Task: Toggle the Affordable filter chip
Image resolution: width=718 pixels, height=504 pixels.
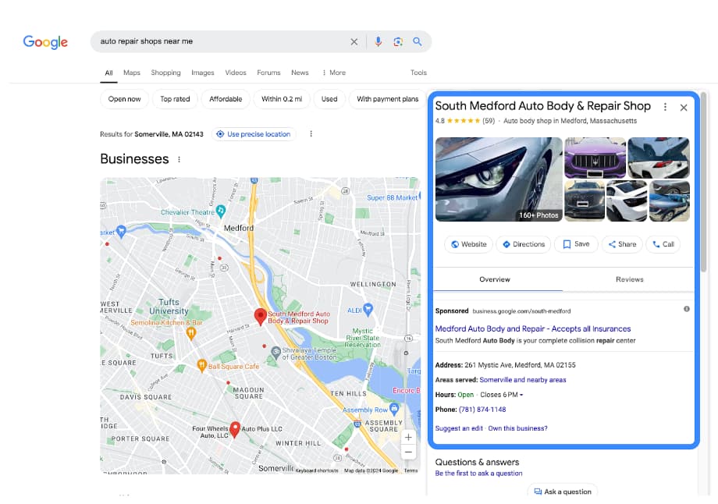Action: [226, 99]
